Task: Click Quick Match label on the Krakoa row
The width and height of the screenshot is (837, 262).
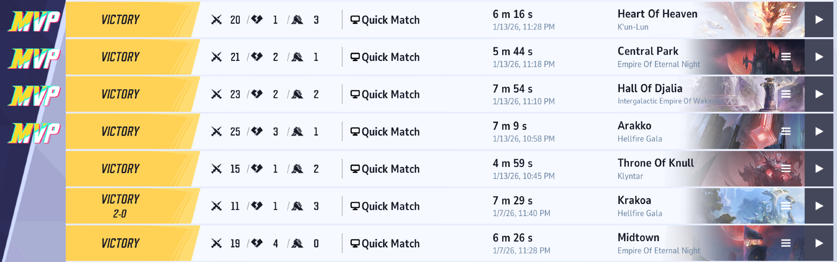Action: tap(385, 206)
